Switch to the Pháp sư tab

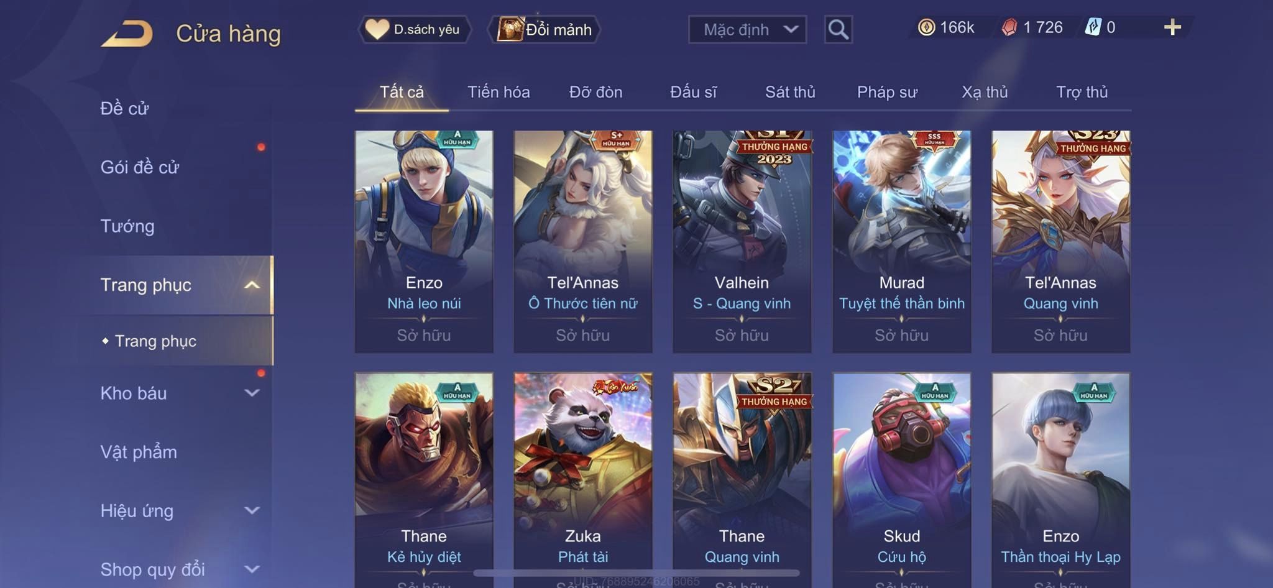click(887, 92)
